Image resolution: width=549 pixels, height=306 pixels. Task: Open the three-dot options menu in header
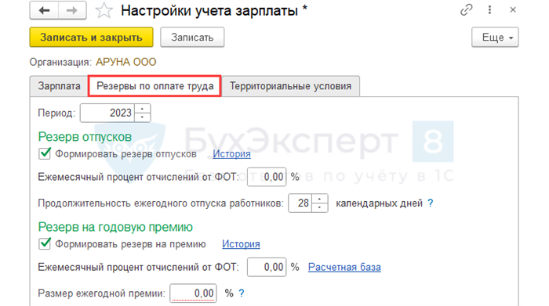click(489, 9)
